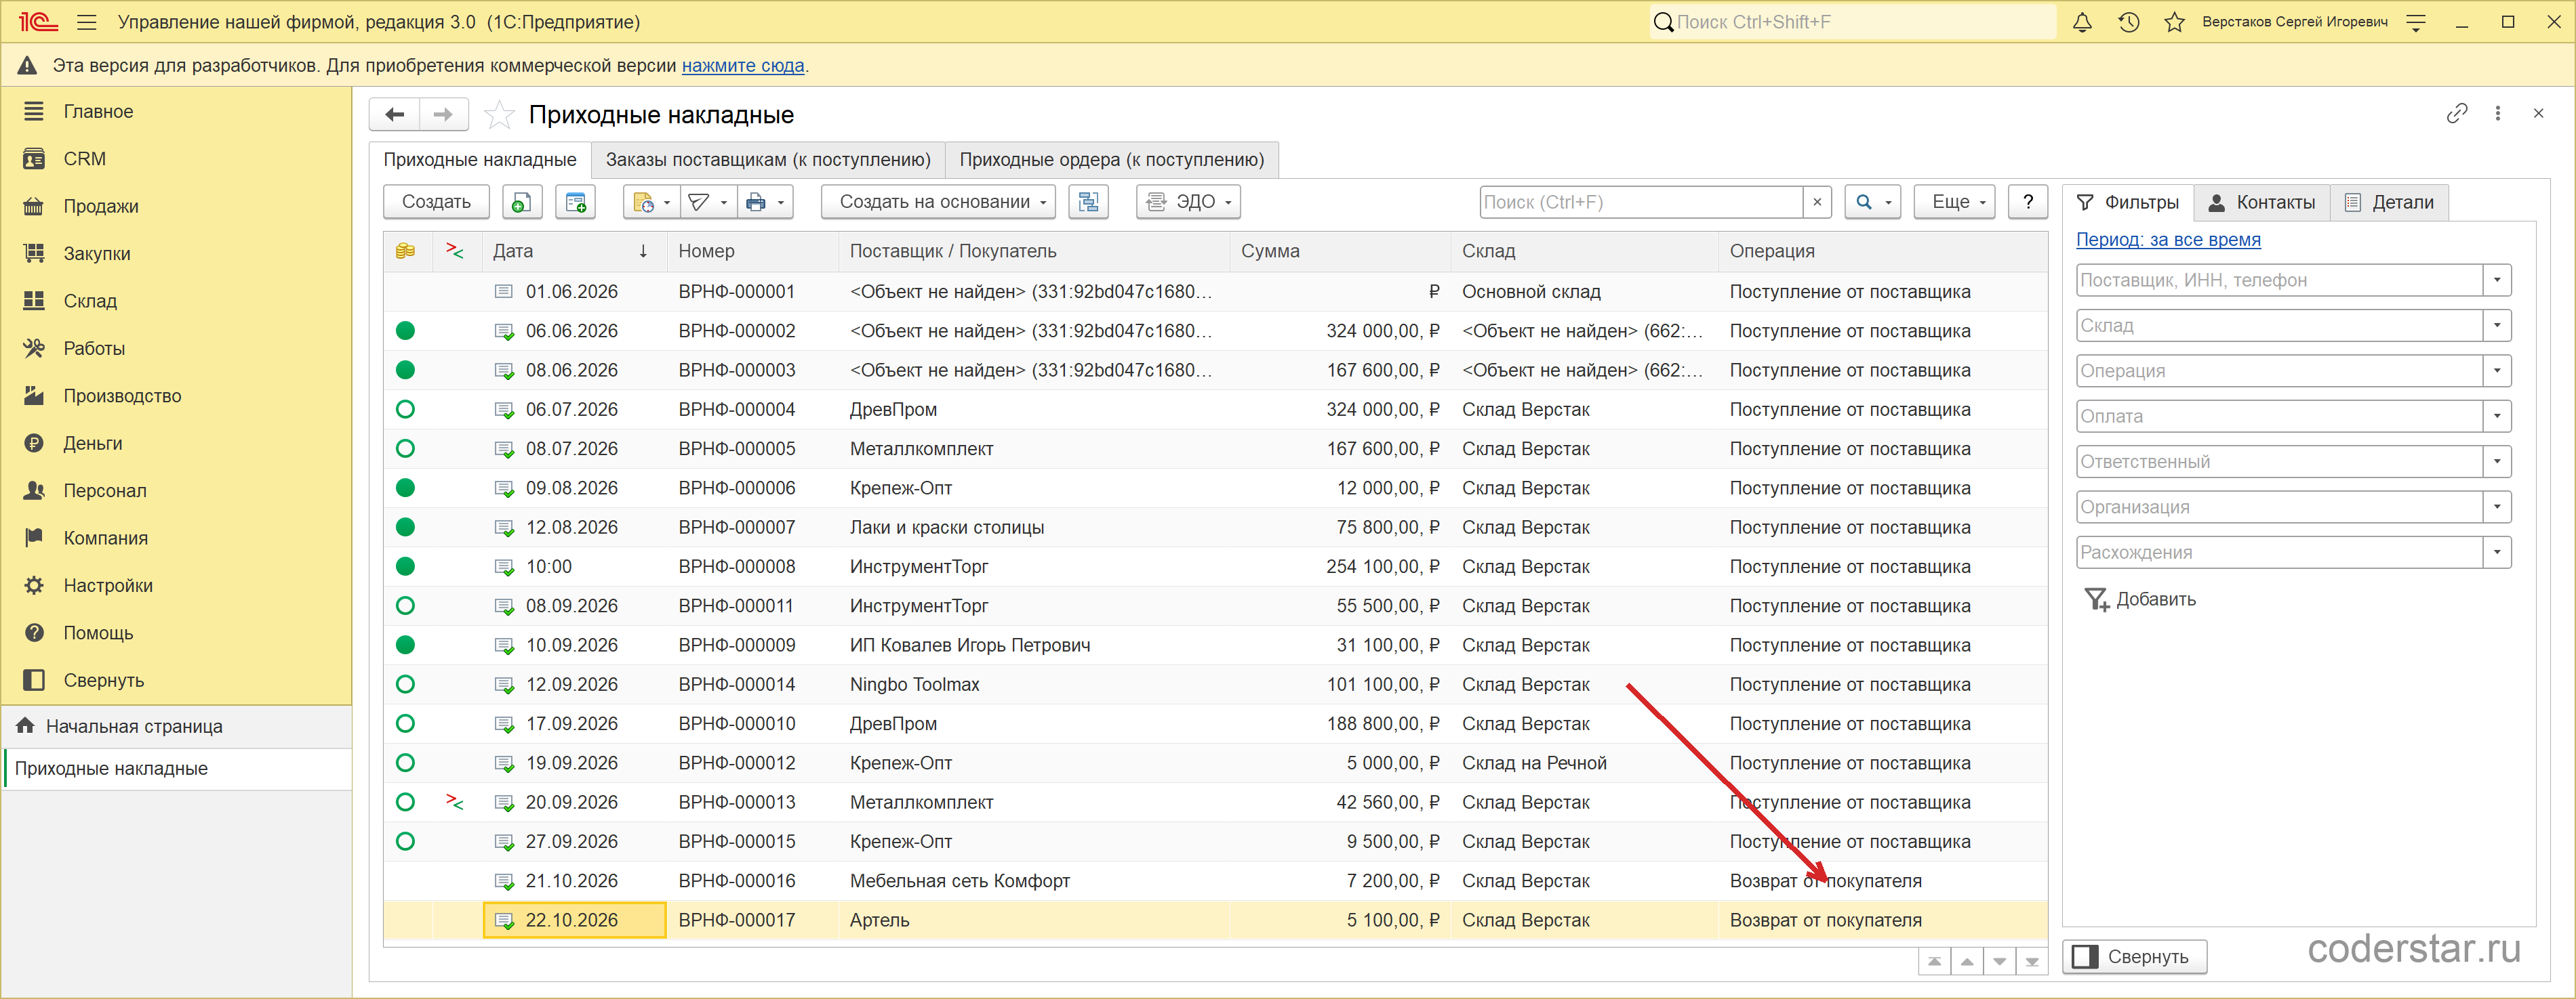
Task: Expand the Склад filter dropdown
Action: tap(2497, 326)
